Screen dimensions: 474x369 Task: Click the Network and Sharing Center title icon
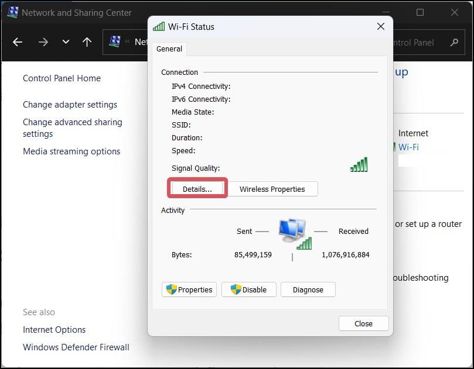click(x=12, y=12)
